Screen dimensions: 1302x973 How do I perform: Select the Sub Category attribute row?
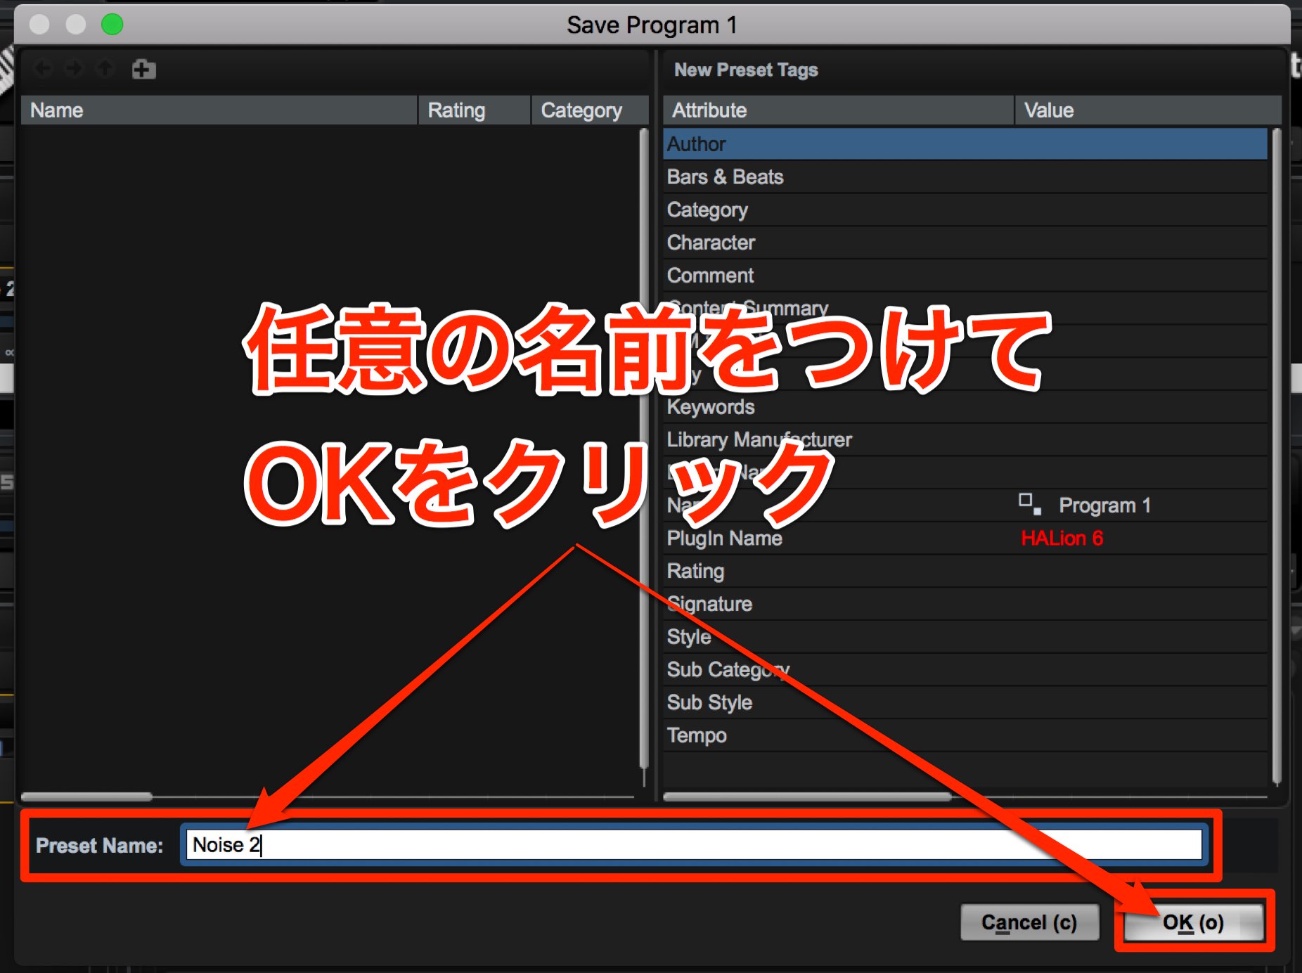point(965,670)
